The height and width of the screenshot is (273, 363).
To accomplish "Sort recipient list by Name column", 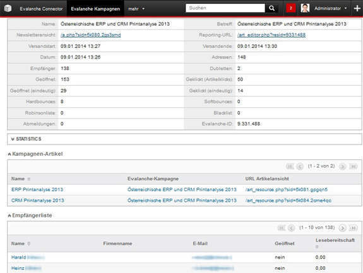I will (18, 243).
